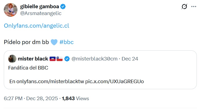The width and height of the screenshot is (199, 110).
Task: Click the Haiti flag emoji
Action: coord(53,59)
